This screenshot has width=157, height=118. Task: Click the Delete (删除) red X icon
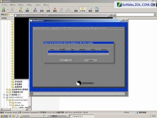[55, 10]
